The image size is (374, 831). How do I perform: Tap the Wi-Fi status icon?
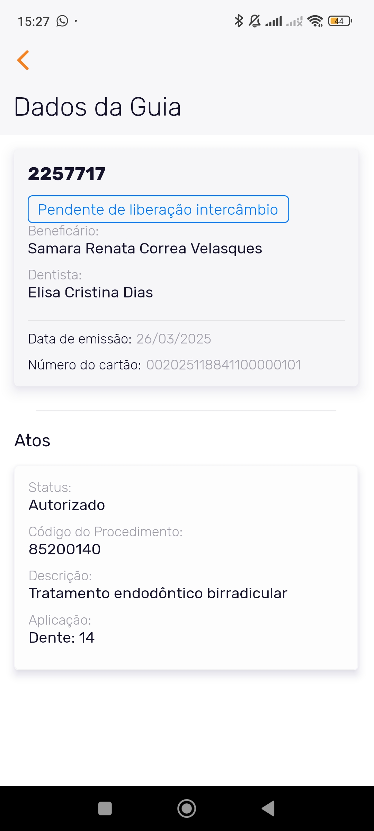(315, 21)
